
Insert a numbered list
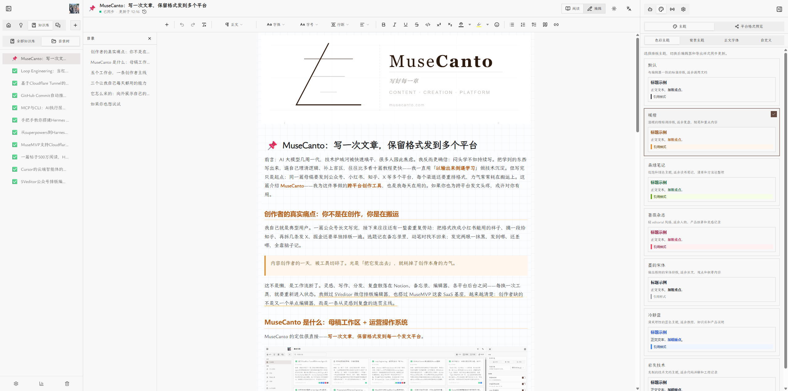(523, 25)
